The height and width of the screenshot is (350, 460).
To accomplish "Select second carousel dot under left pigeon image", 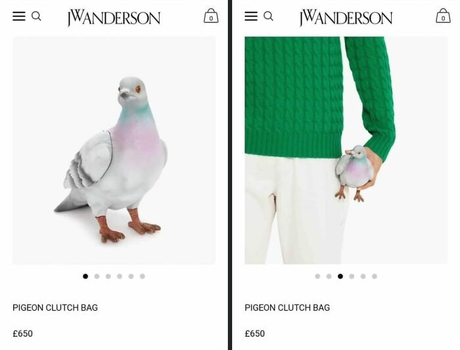I will (97, 276).
